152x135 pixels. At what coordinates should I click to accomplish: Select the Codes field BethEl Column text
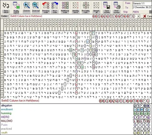(26, 16)
